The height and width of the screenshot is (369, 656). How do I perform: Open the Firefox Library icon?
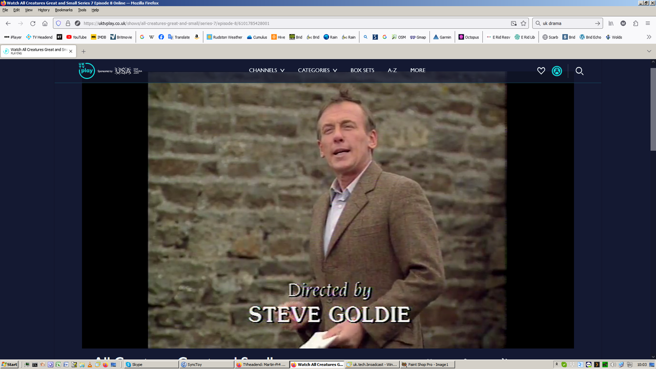[x=611, y=23]
